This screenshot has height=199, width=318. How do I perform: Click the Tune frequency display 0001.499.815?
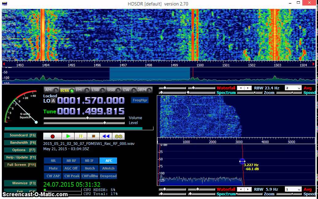pyautogui.click(x=91, y=111)
